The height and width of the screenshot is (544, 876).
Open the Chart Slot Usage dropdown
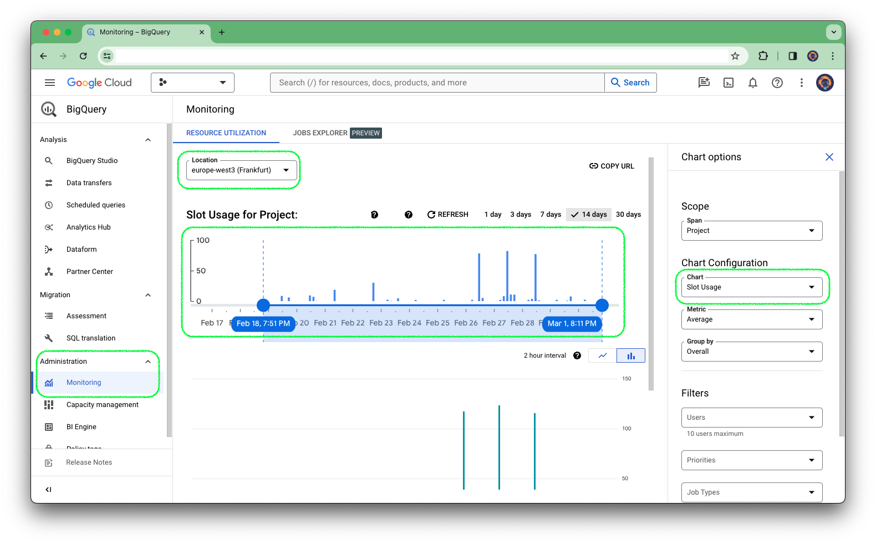(x=752, y=287)
